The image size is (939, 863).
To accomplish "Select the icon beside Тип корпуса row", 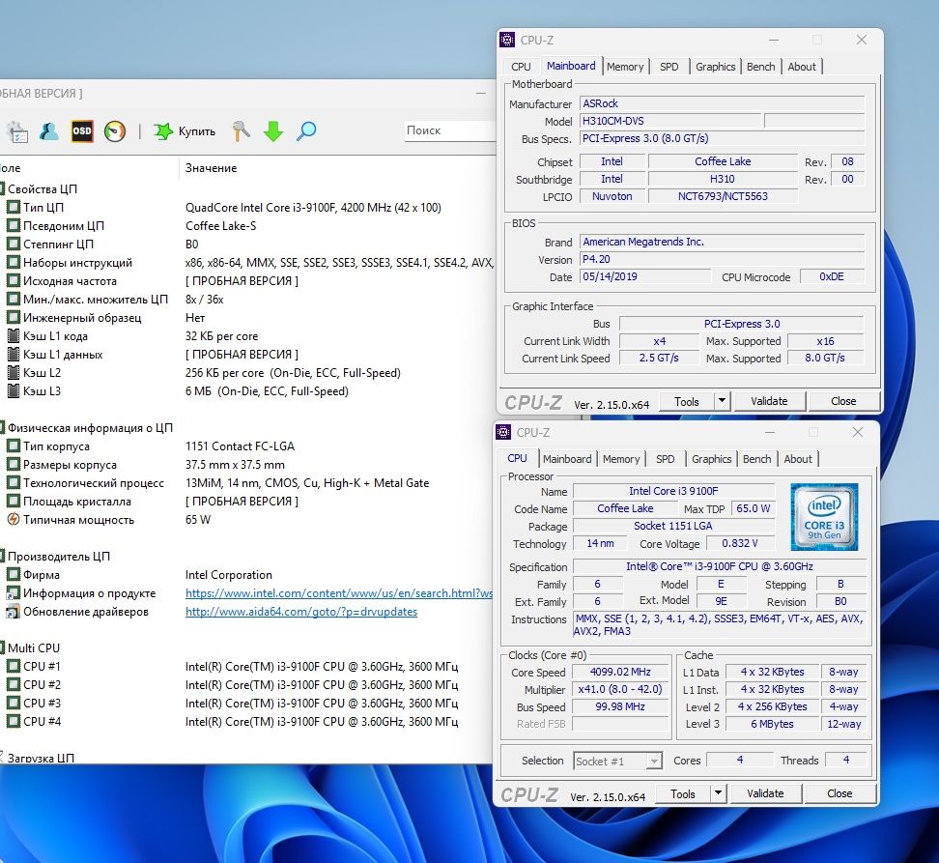I will (14, 446).
